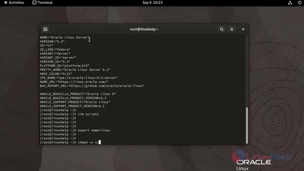The width and height of the screenshot is (304, 171).
Task: Click the terminal scrollbar thumb
Action: (x=247, y=125)
